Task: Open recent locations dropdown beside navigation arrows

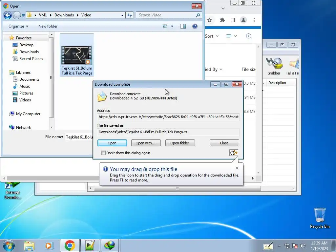Action: click(x=23, y=15)
